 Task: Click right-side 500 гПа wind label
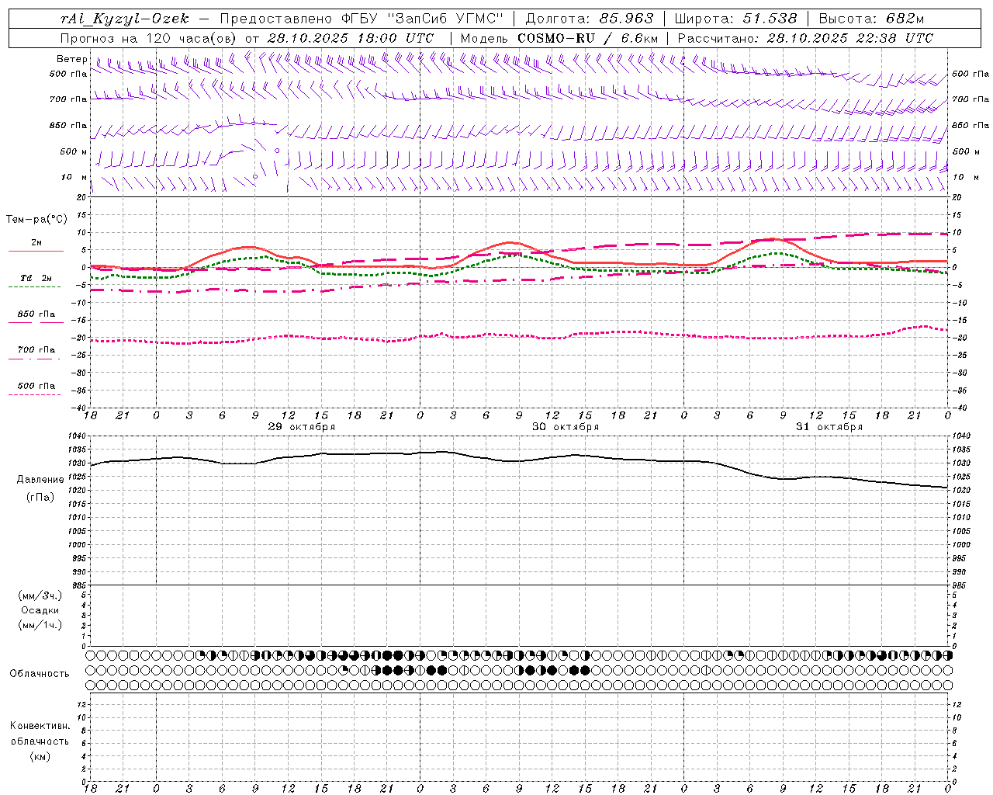coord(971,74)
